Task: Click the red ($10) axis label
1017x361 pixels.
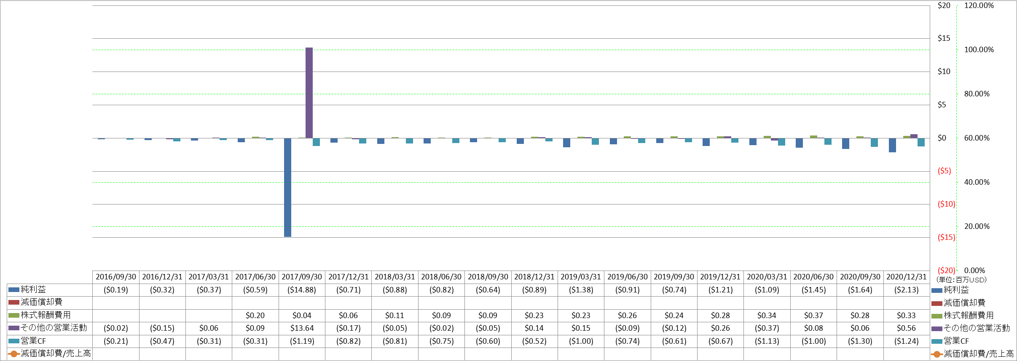Action: (946, 204)
